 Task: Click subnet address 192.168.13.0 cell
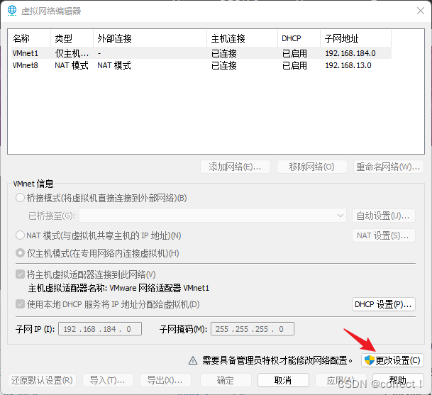tap(348, 65)
